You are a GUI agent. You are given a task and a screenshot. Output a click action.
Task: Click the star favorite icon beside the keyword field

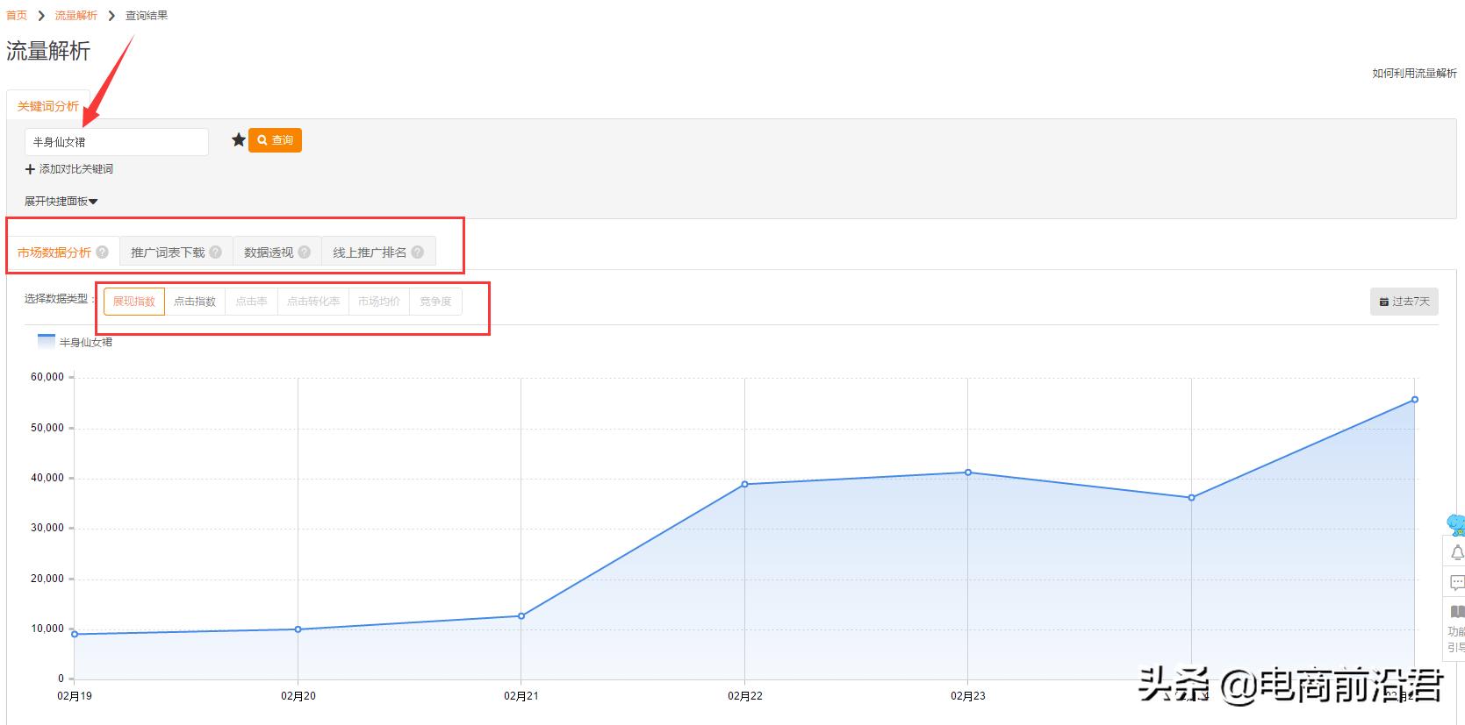pyautogui.click(x=238, y=140)
